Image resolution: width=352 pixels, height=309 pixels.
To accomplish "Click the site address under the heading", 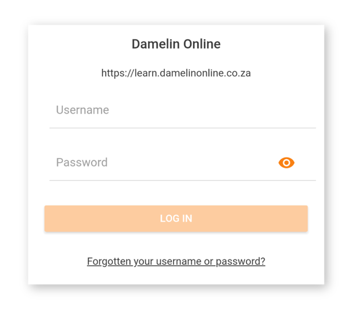I will [x=176, y=73].
